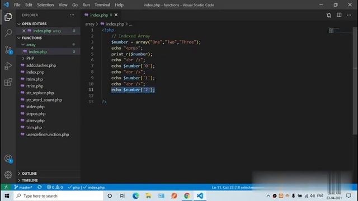Select index.php inside array folder

(37, 52)
